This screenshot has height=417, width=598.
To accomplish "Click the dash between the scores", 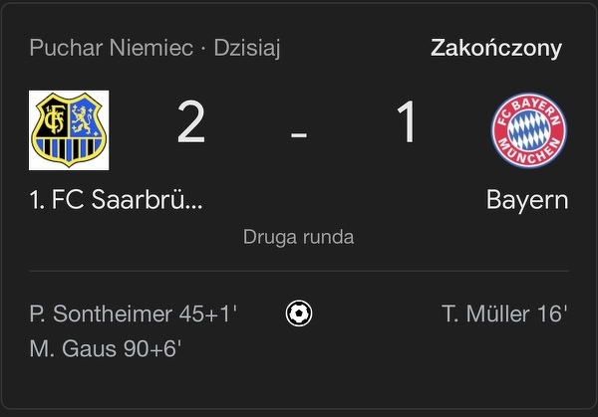I will pos(299,134).
